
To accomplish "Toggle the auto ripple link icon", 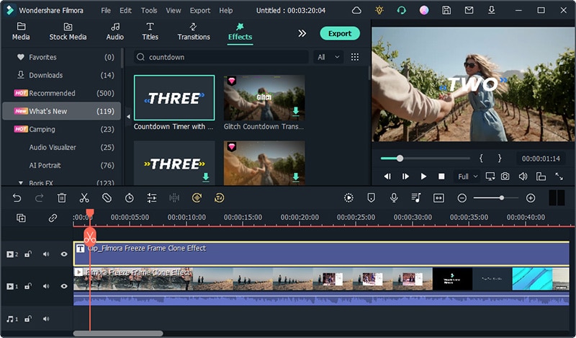I will click(53, 218).
